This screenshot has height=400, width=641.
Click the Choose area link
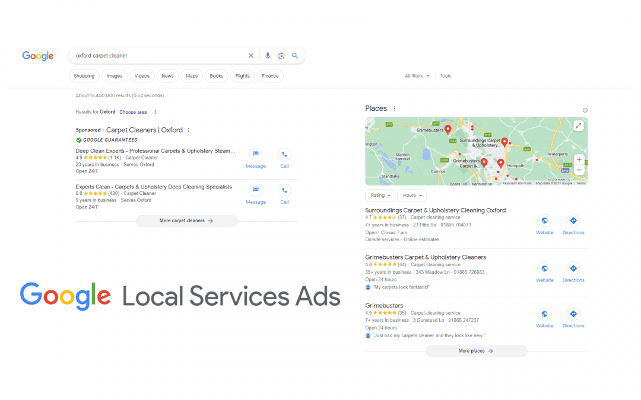(x=132, y=111)
